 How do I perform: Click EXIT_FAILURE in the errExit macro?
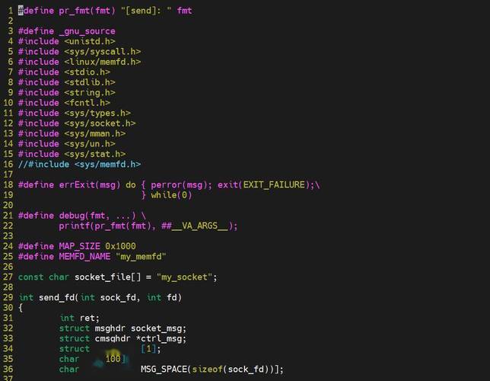(x=274, y=185)
